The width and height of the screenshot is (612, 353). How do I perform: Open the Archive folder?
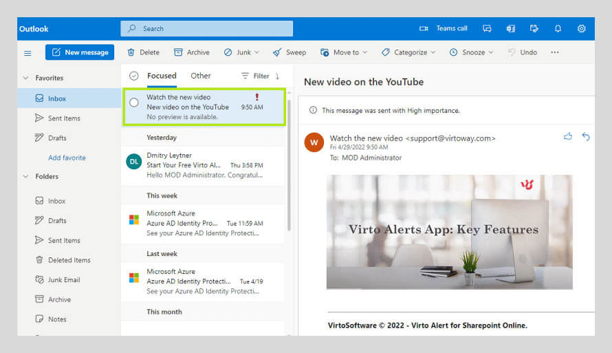(x=69, y=299)
